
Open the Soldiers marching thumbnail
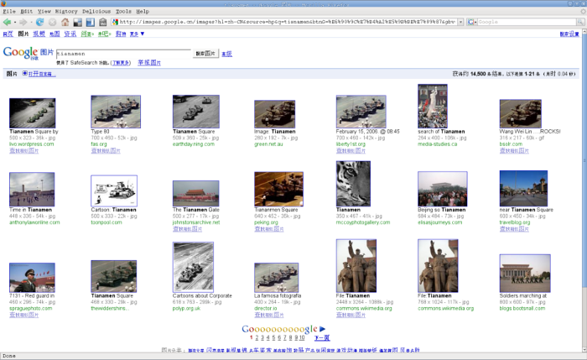click(x=525, y=274)
